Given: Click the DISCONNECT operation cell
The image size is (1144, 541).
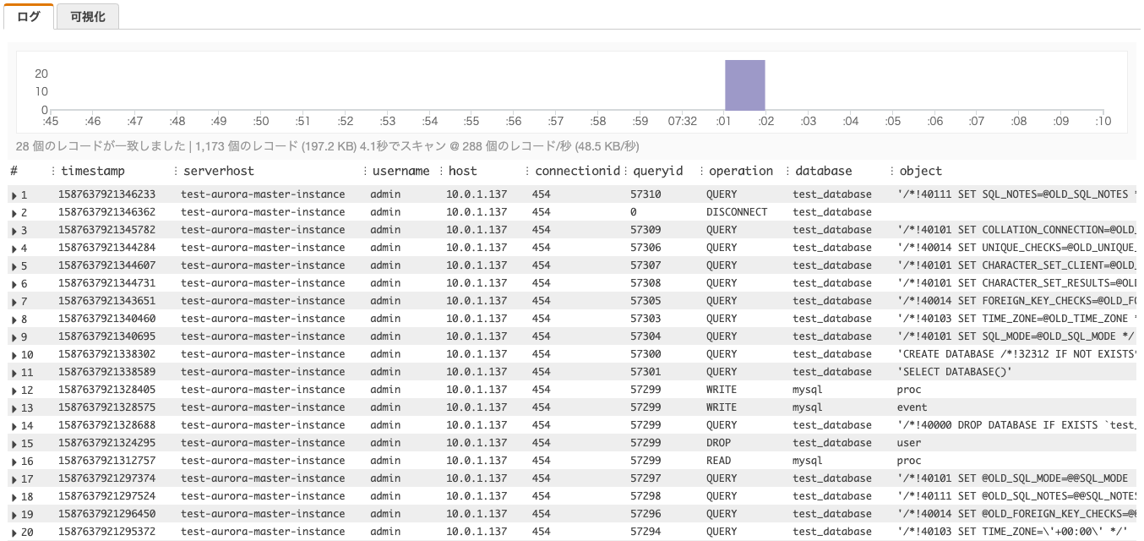Looking at the screenshot, I should (737, 212).
